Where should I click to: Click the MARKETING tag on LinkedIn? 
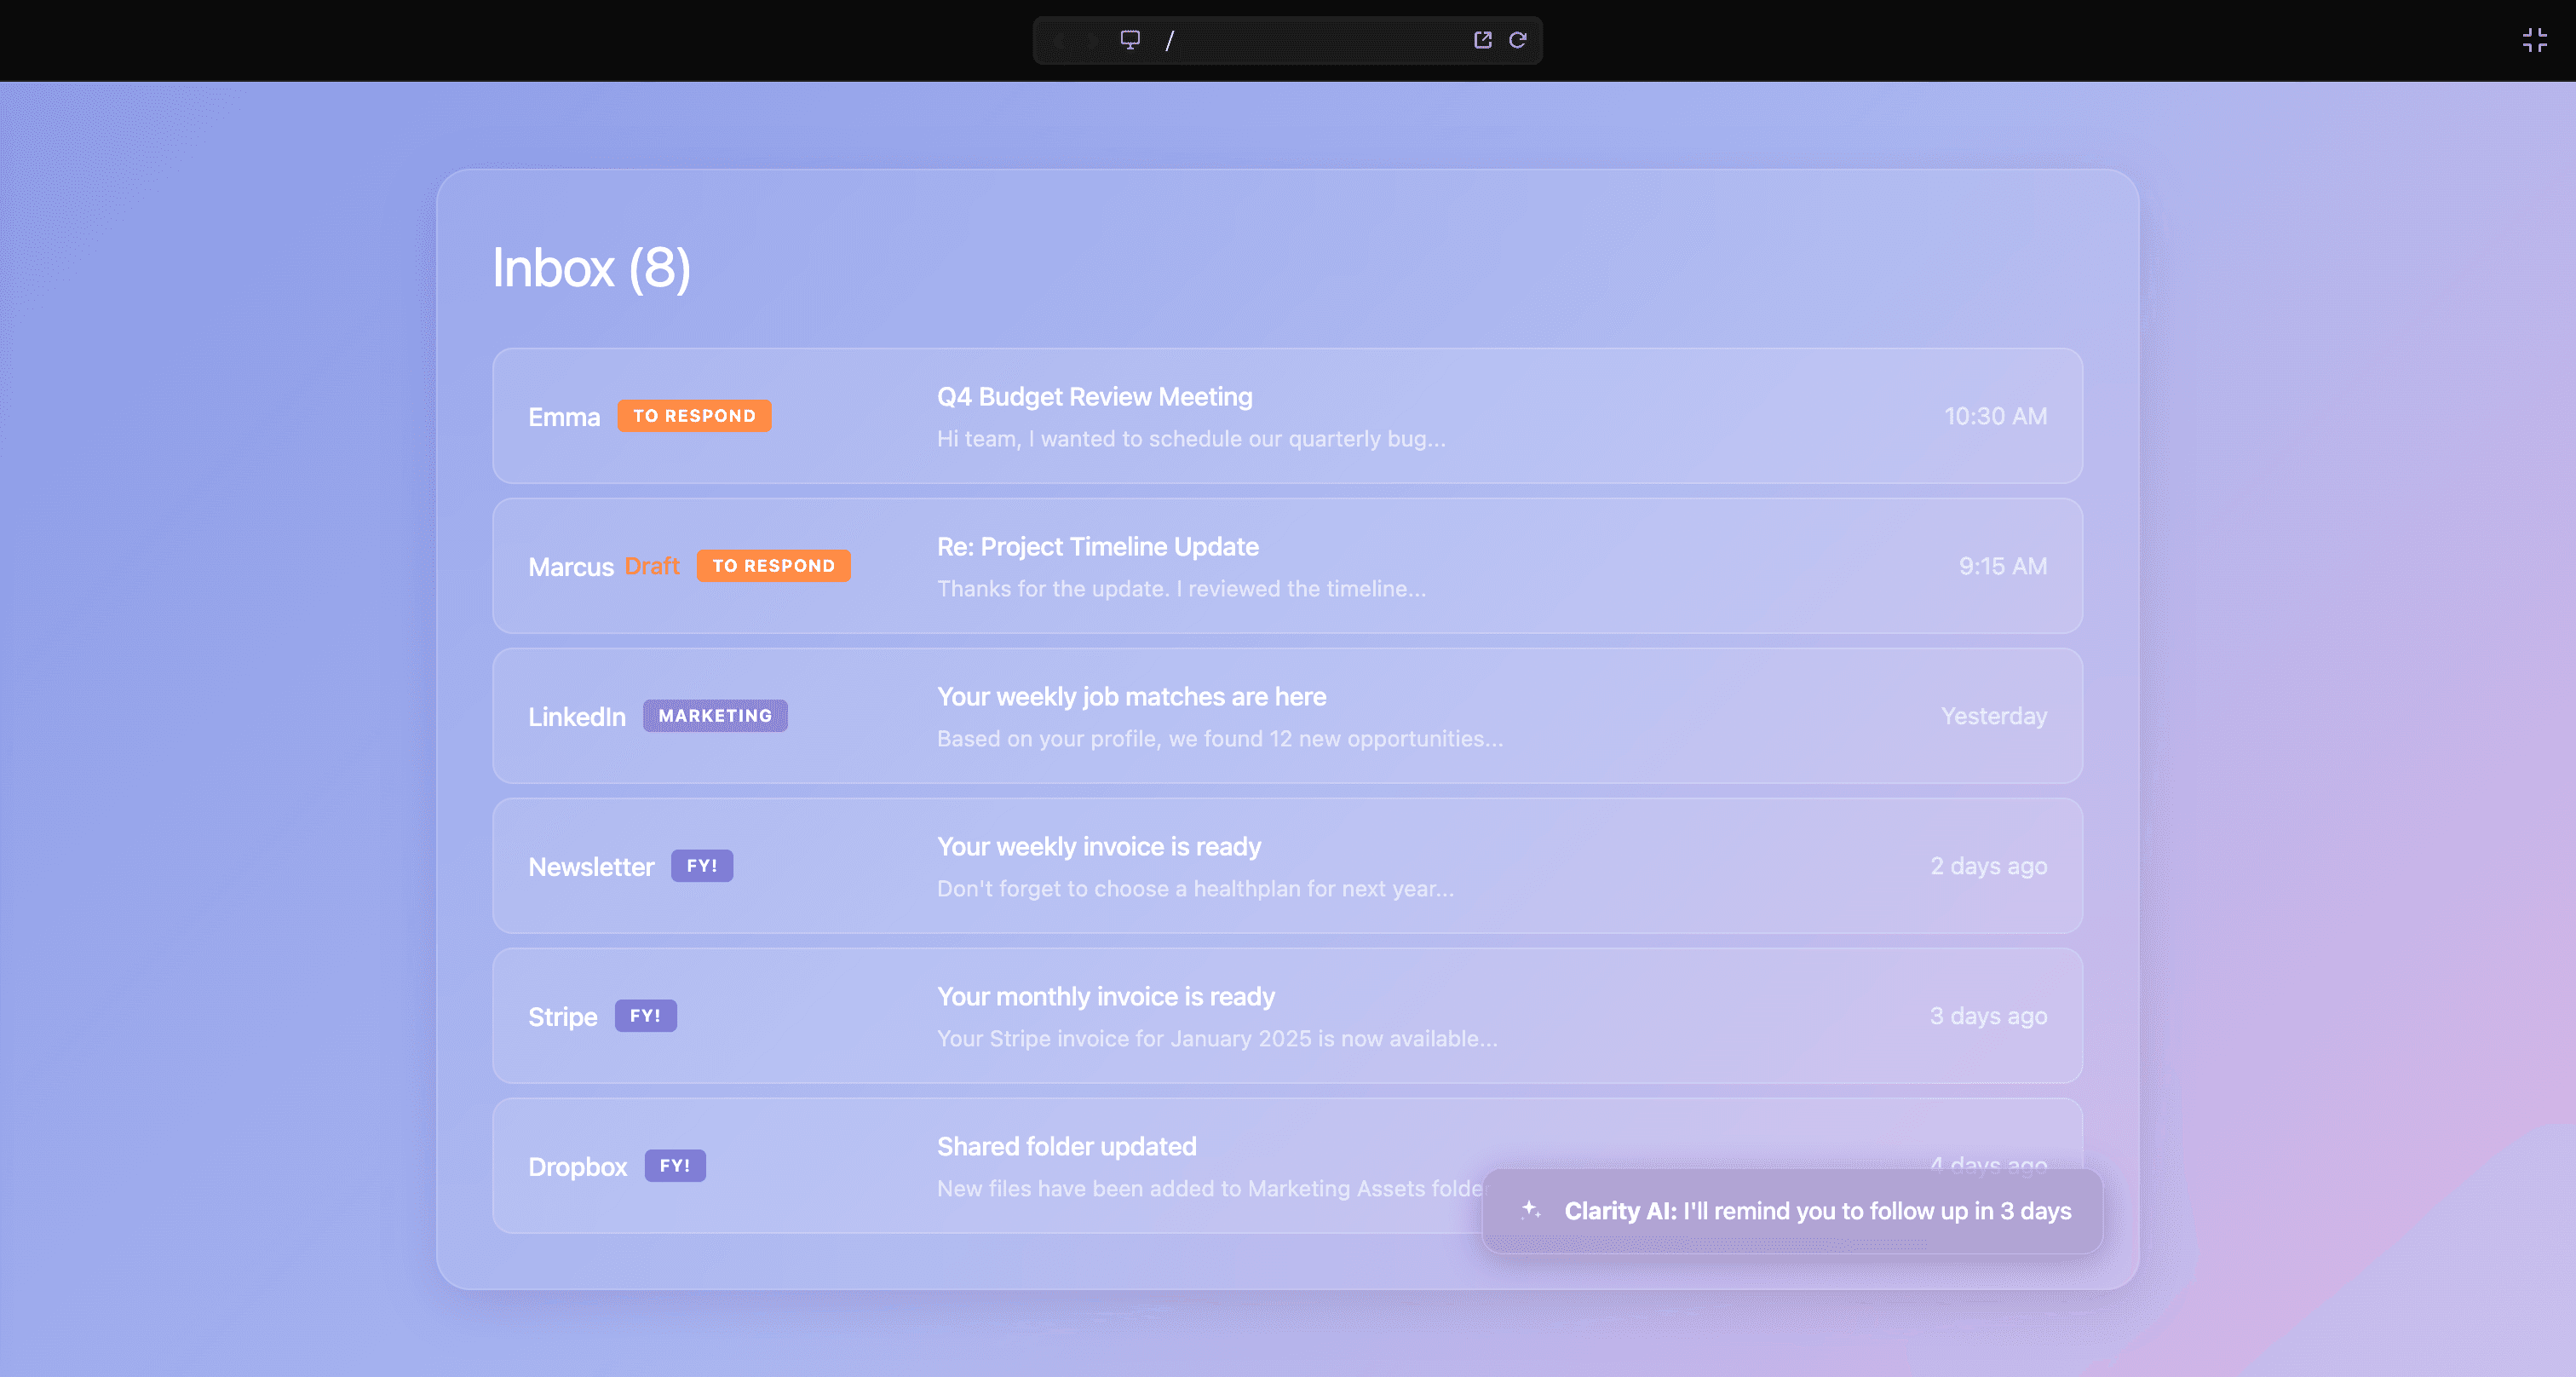click(x=715, y=716)
